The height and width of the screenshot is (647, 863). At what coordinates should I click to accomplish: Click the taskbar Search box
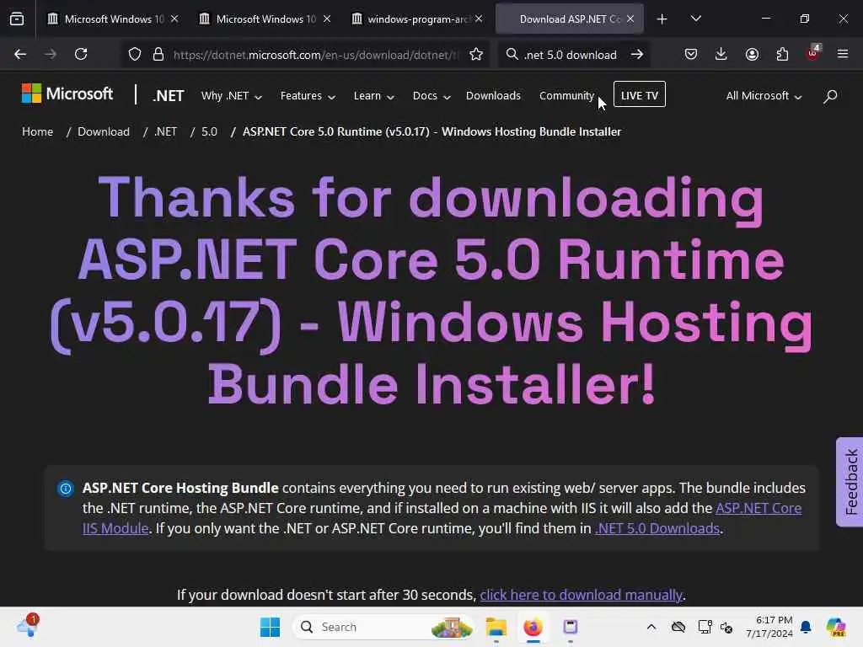click(383, 627)
